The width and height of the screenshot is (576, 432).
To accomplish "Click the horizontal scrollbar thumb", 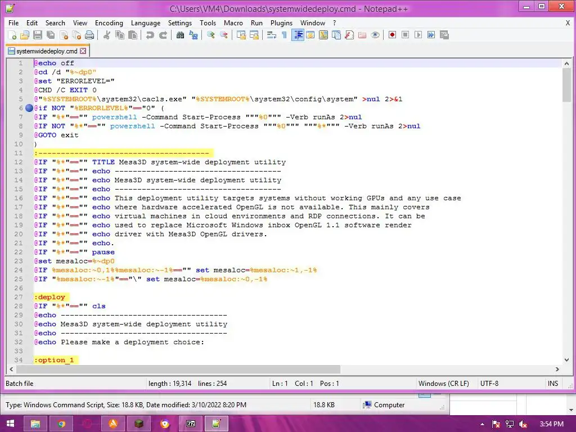I will pyautogui.click(x=178, y=369).
